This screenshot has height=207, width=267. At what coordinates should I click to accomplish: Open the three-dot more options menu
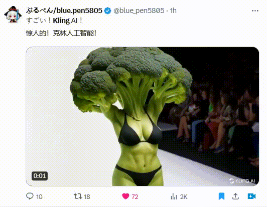point(255,11)
